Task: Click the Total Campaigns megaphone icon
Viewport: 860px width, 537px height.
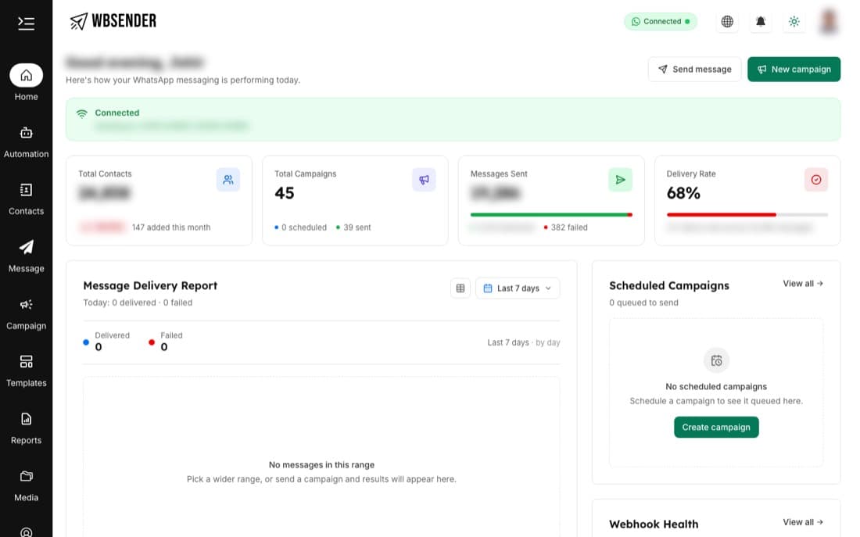Action: point(424,179)
